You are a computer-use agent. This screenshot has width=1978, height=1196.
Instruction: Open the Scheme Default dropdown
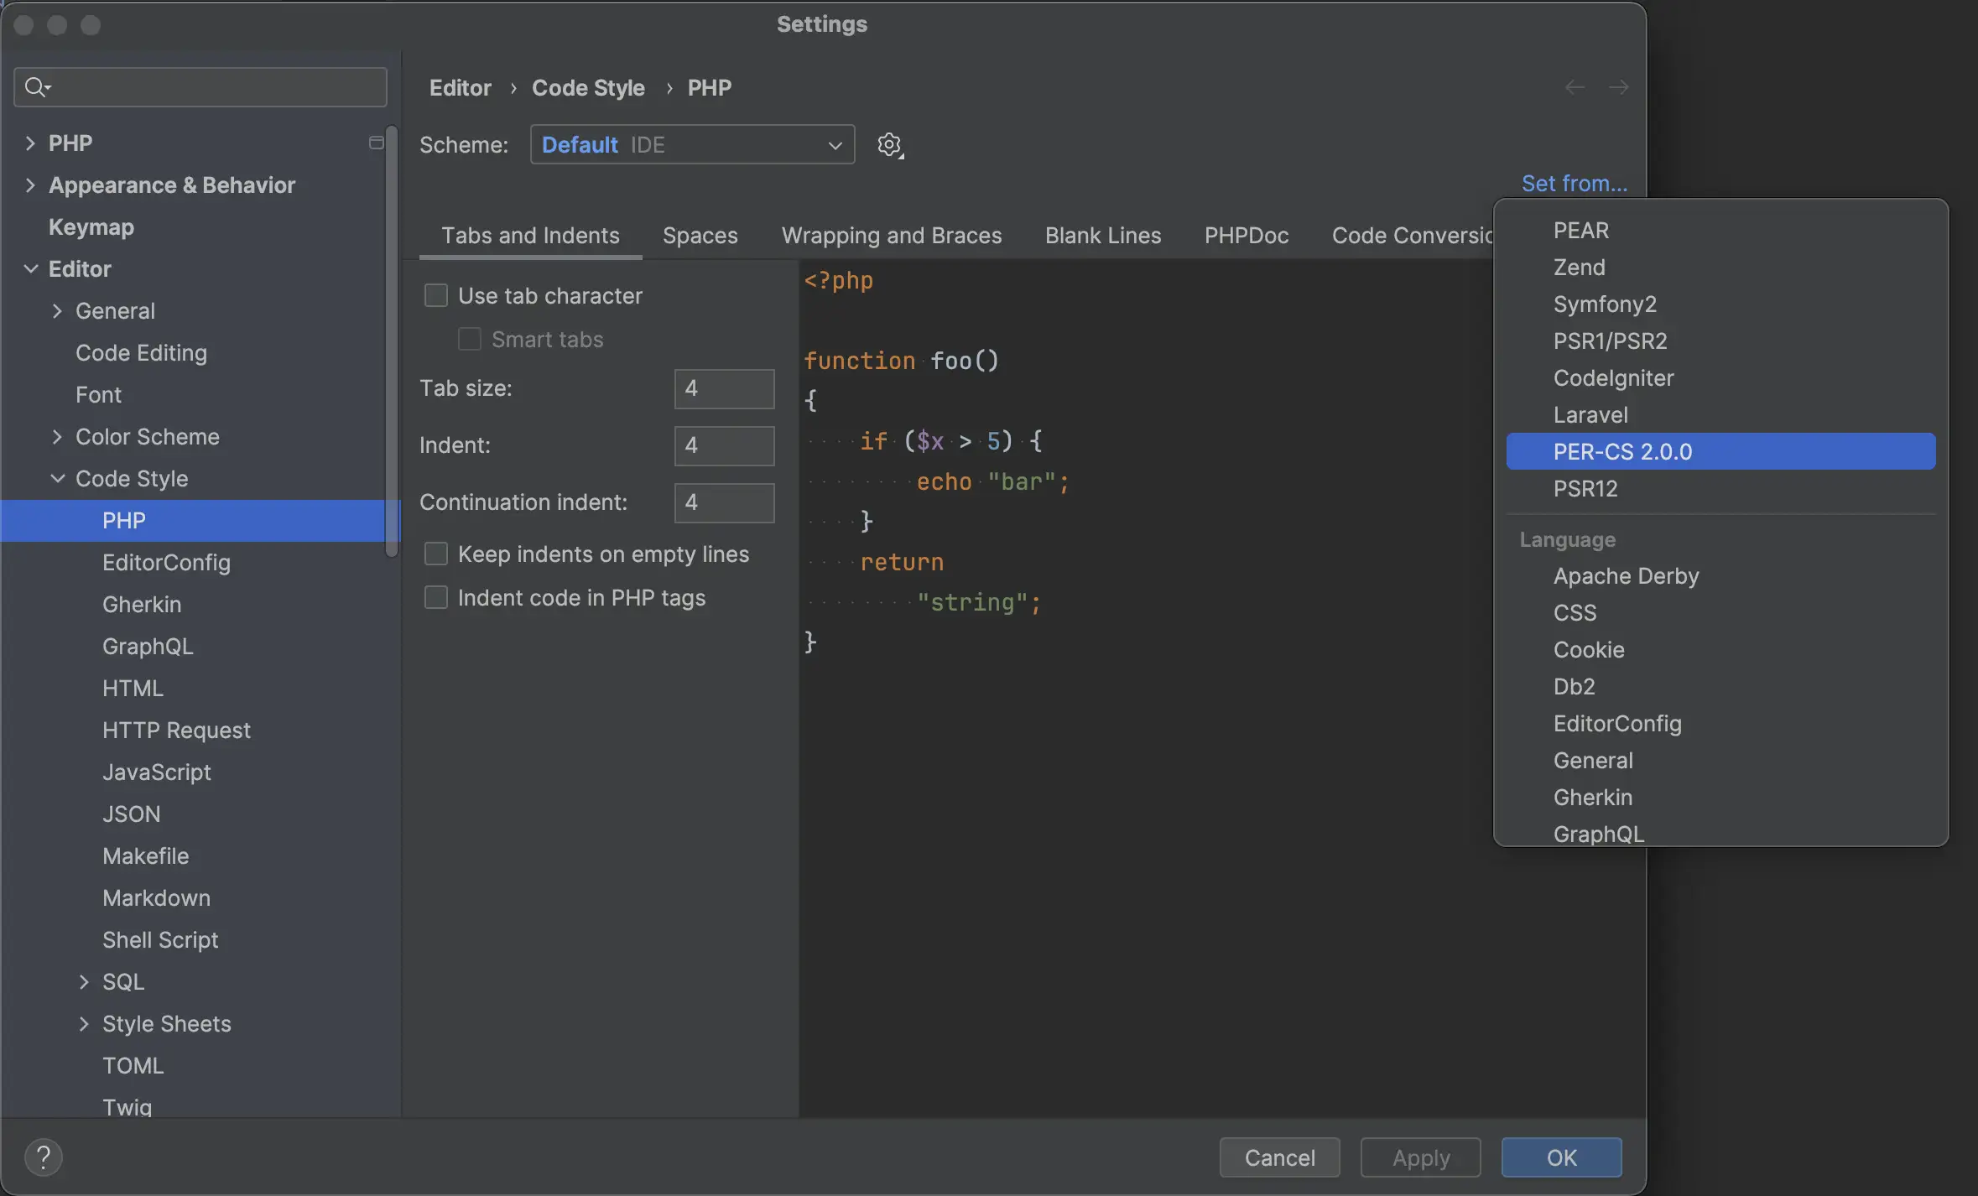(692, 144)
